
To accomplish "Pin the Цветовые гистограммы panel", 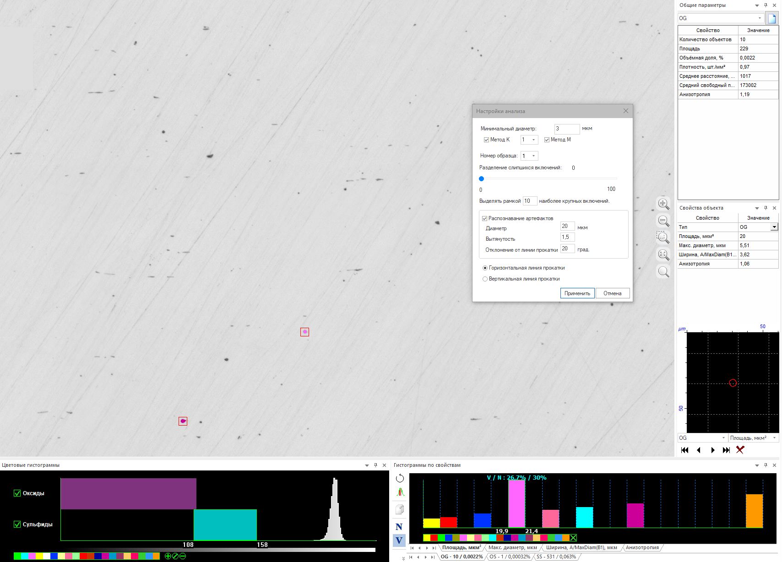I will (375, 465).
